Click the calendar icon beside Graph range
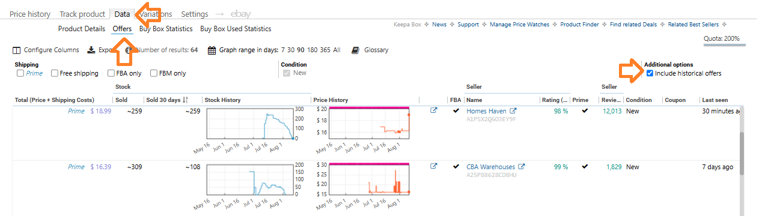765x216 pixels. (x=212, y=50)
